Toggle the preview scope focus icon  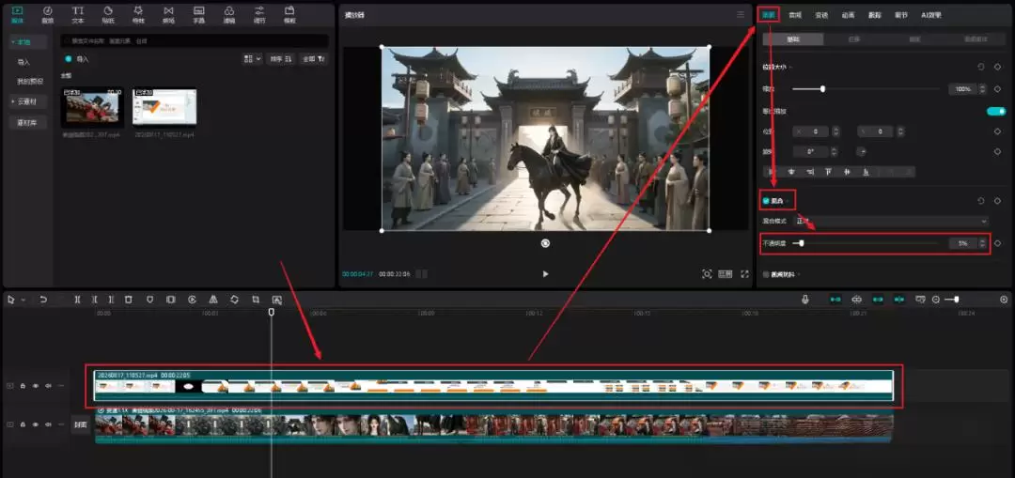click(707, 274)
